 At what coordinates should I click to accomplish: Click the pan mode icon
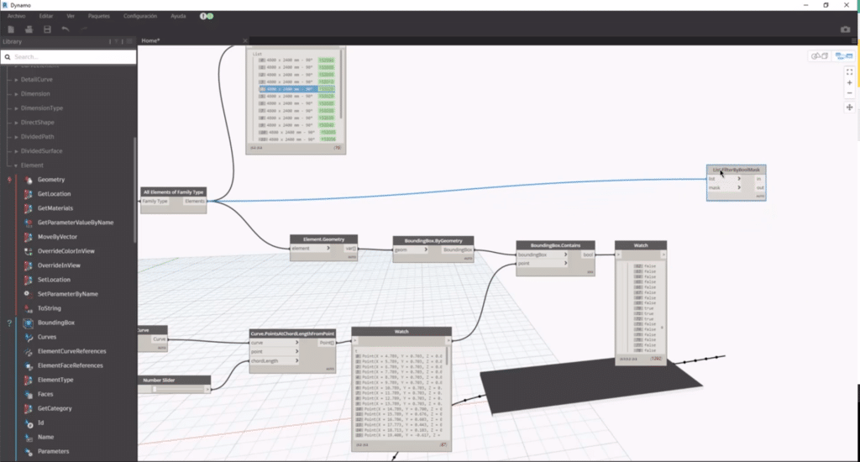click(849, 108)
